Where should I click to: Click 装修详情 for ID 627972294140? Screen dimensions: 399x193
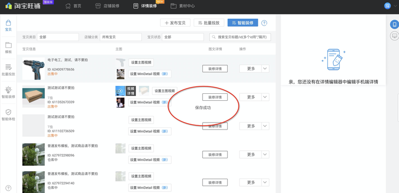(x=215, y=182)
